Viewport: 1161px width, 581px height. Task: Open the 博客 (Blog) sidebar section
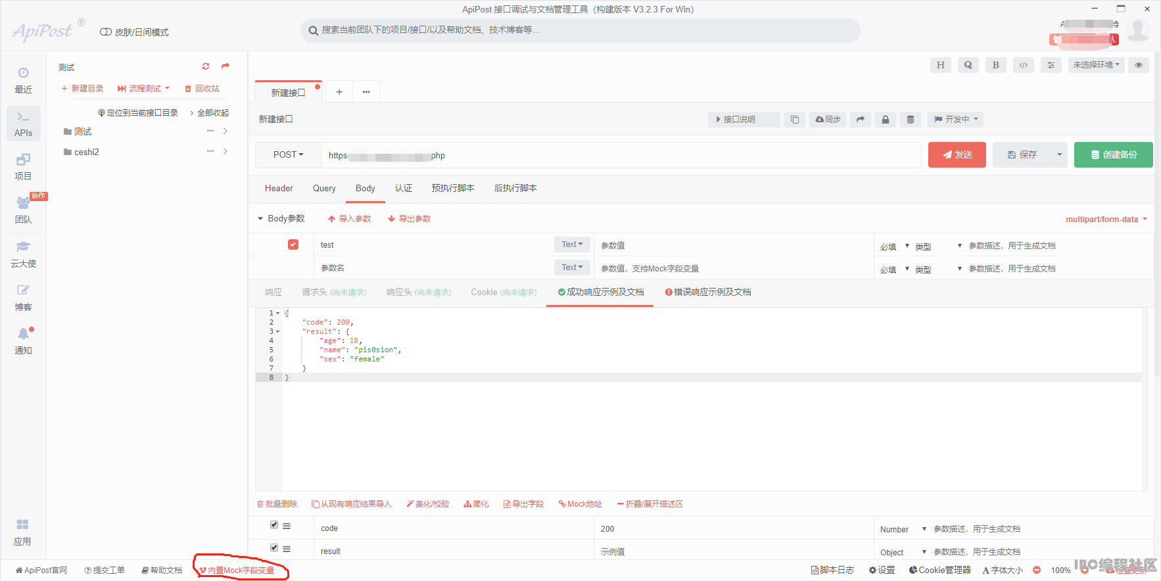(24, 298)
